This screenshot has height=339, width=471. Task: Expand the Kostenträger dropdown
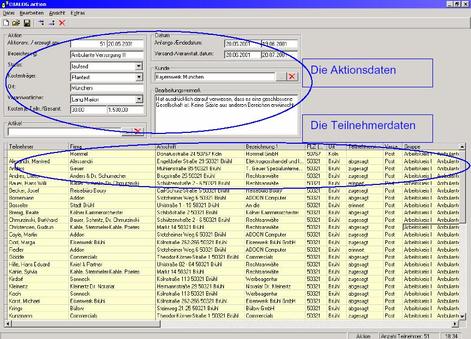click(139, 77)
